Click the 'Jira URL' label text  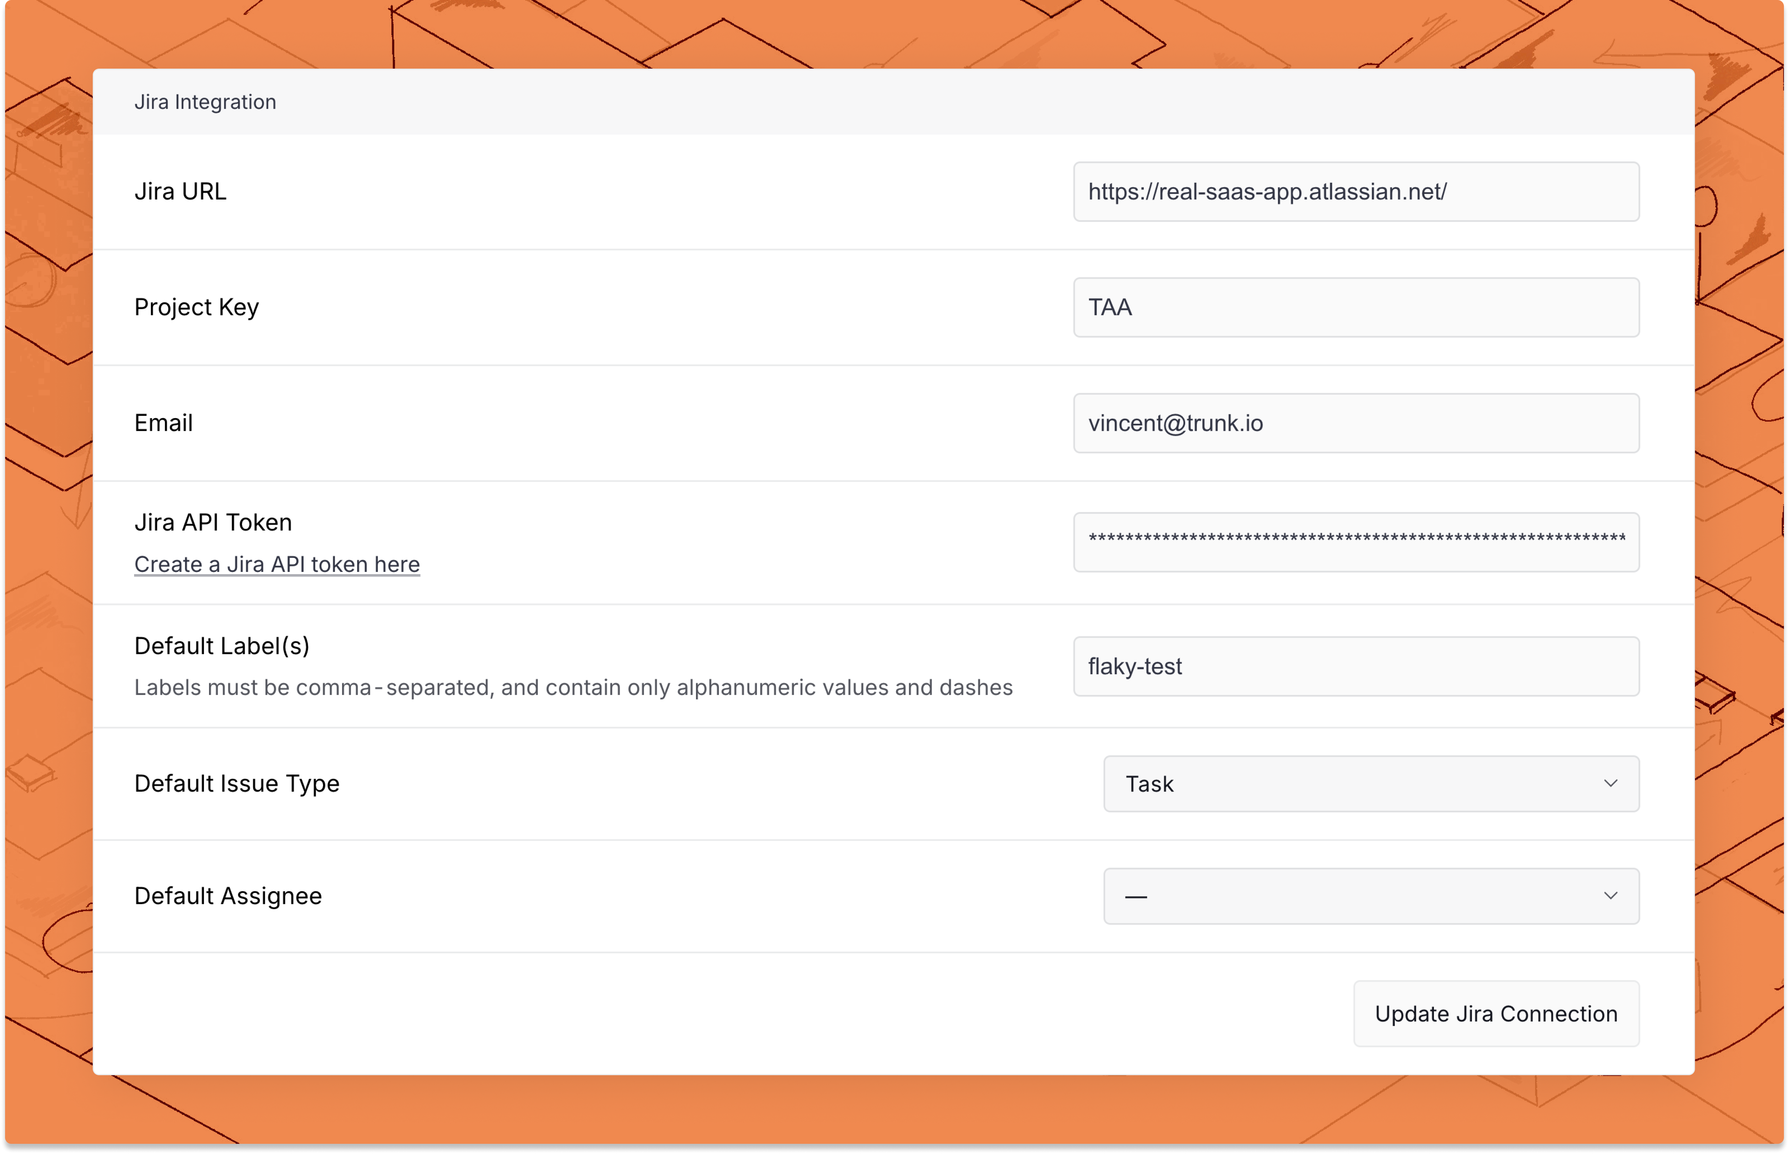tap(180, 192)
